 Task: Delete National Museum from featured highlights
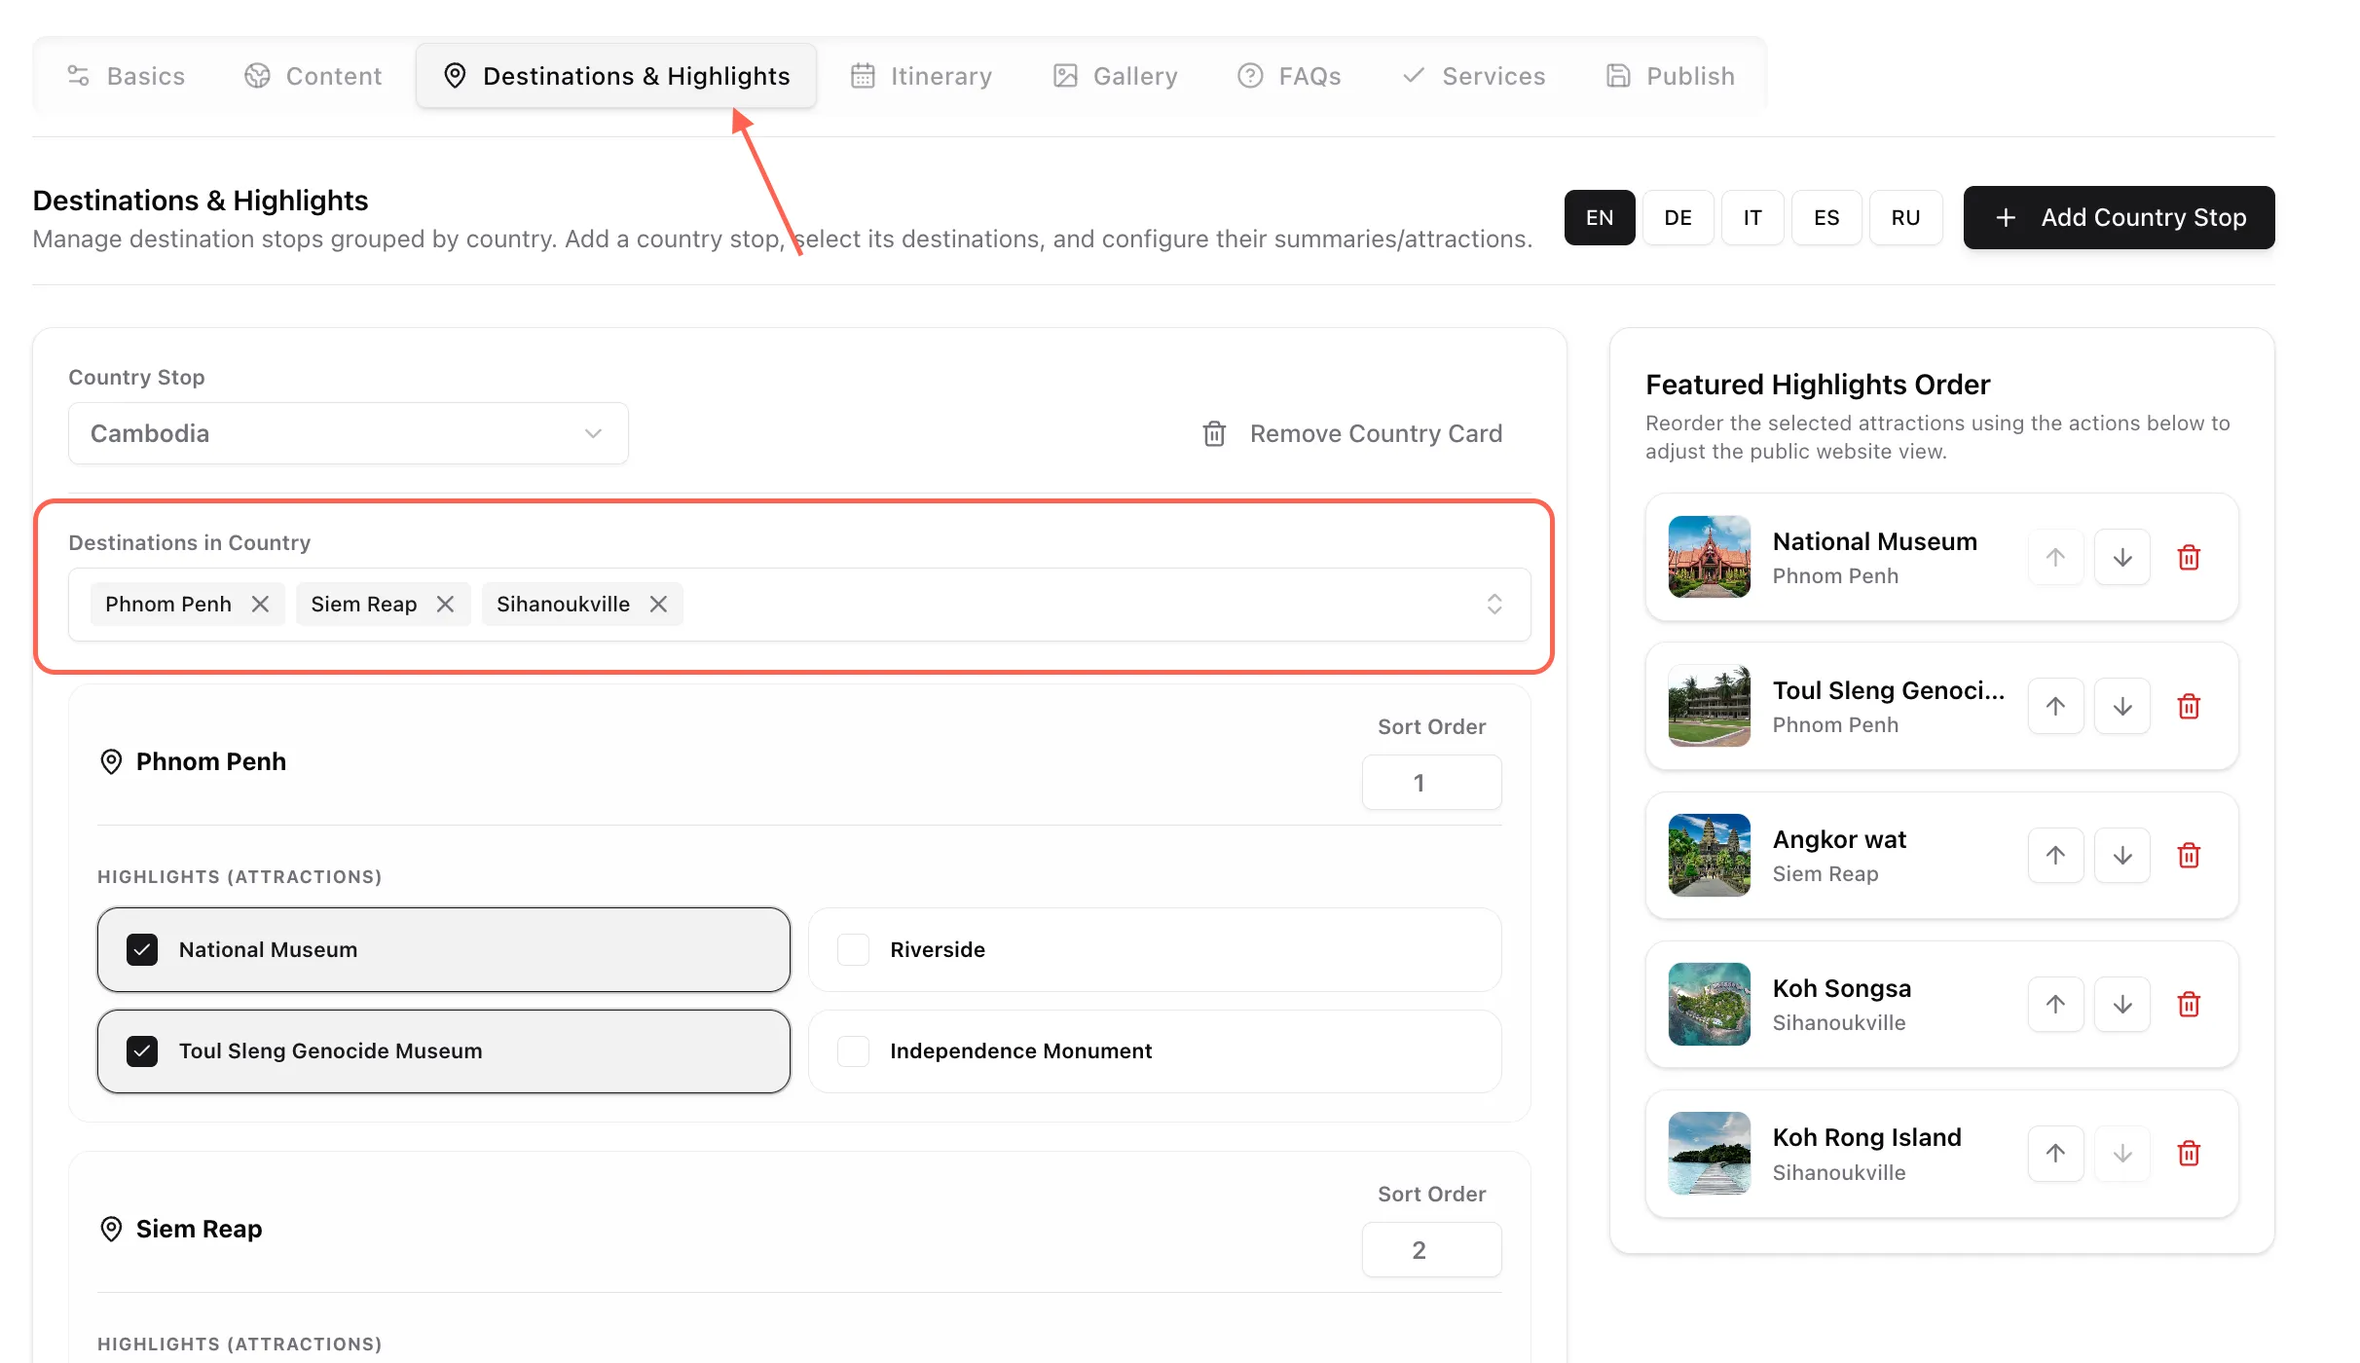pos(2189,557)
